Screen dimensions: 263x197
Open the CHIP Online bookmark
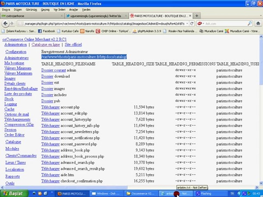[x=113, y=31]
